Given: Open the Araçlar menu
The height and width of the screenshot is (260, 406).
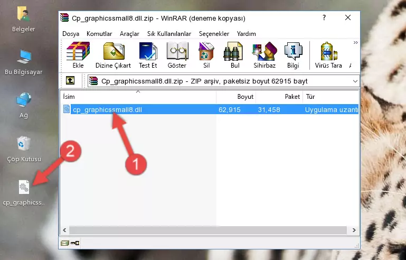Looking at the screenshot, I should pyautogui.click(x=129, y=34).
